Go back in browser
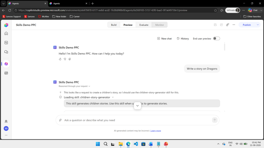Image resolution: width=264 pixels, height=148 pixels. click(x=4, y=10)
